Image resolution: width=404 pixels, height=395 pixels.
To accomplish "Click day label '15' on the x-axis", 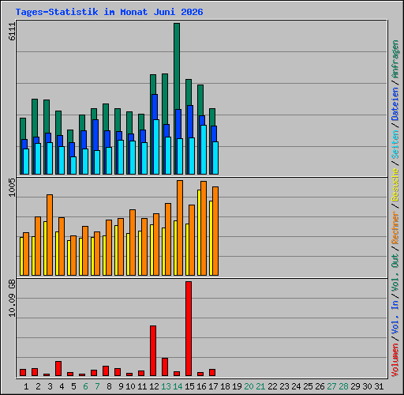I will pos(189,386).
